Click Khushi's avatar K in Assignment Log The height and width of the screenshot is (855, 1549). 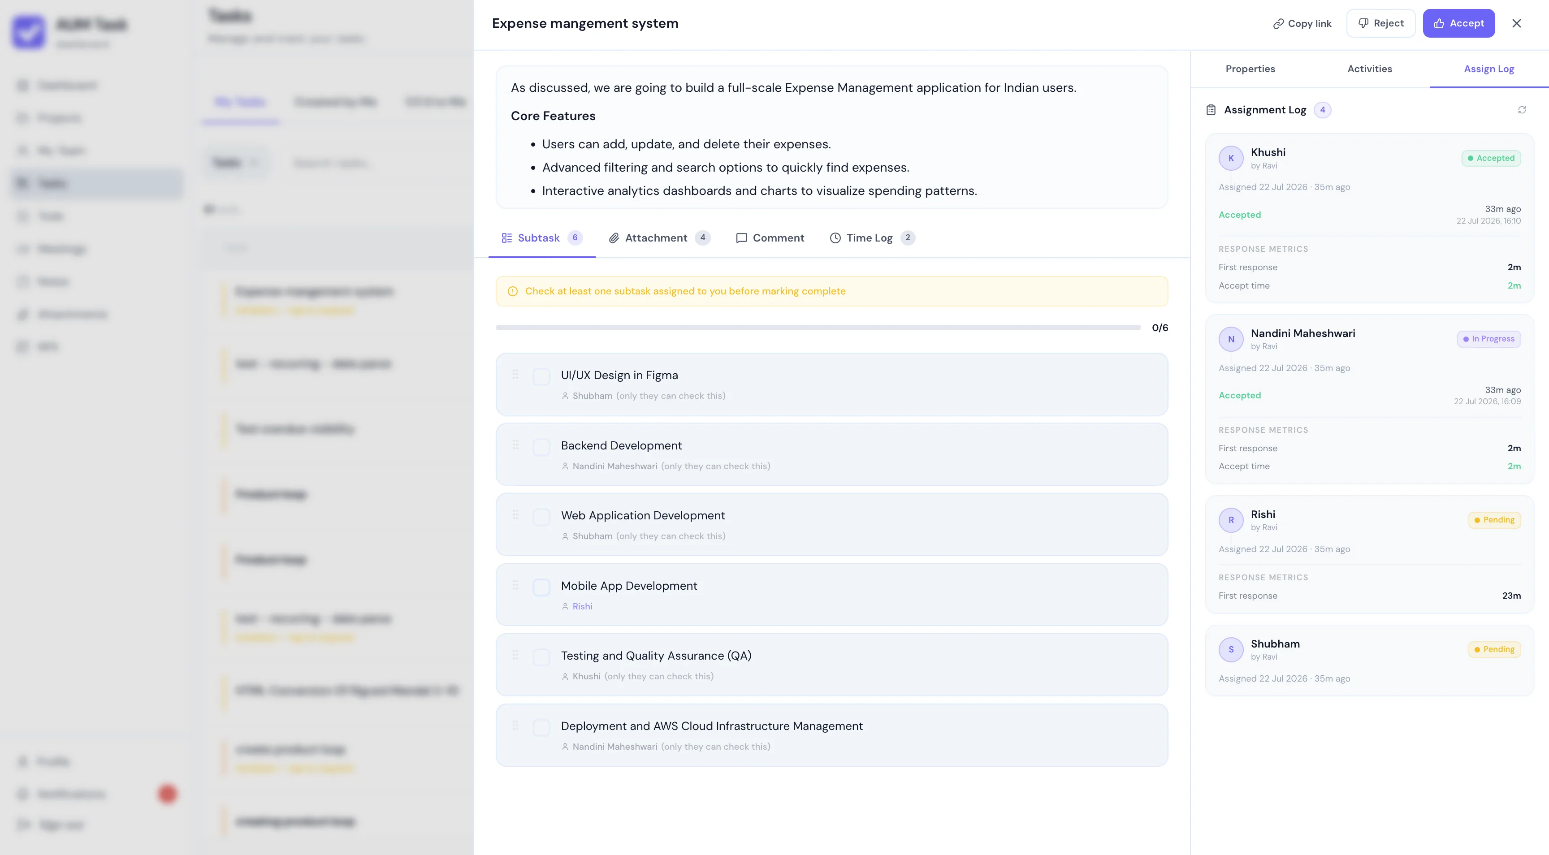(1231, 158)
